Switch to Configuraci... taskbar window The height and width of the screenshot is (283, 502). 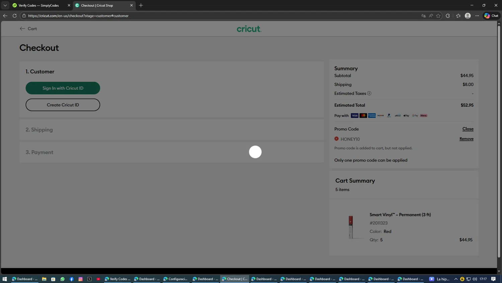176,279
